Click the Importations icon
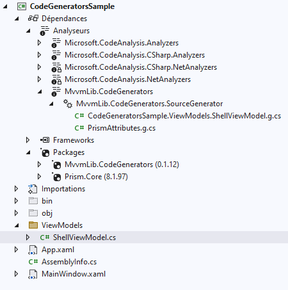 point(33,189)
